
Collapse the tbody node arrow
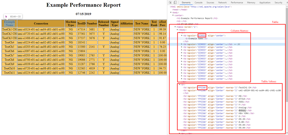pyautogui.click(x=177, y=30)
